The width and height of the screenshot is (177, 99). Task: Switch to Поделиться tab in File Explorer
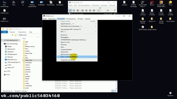click(x=22, y=32)
